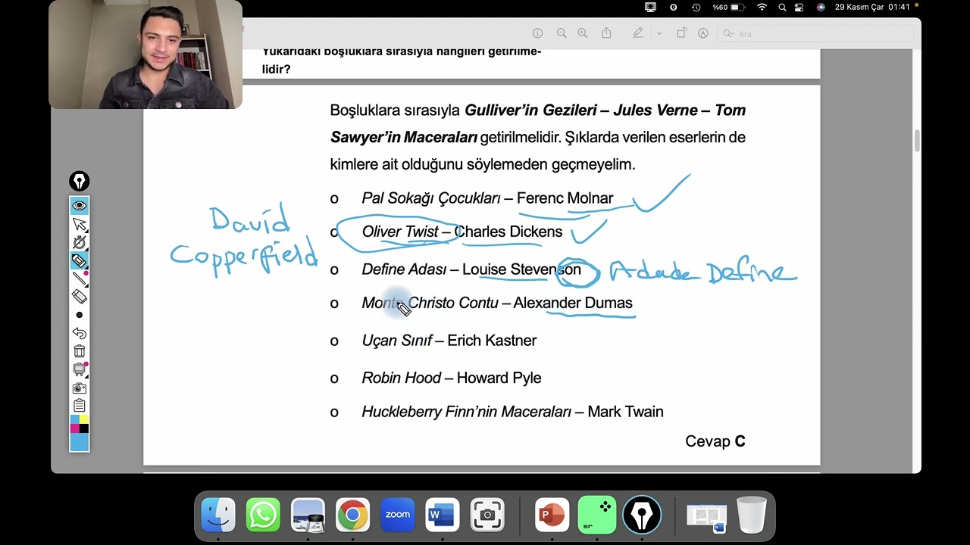Open the screen mirroring menu bar icon
Viewport: 970px width, 545px height.
[650, 8]
